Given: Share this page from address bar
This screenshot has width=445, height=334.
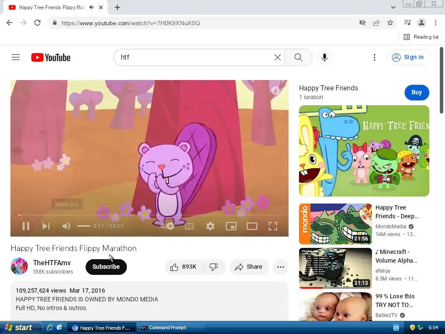Looking at the screenshot, I should pos(376,23).
